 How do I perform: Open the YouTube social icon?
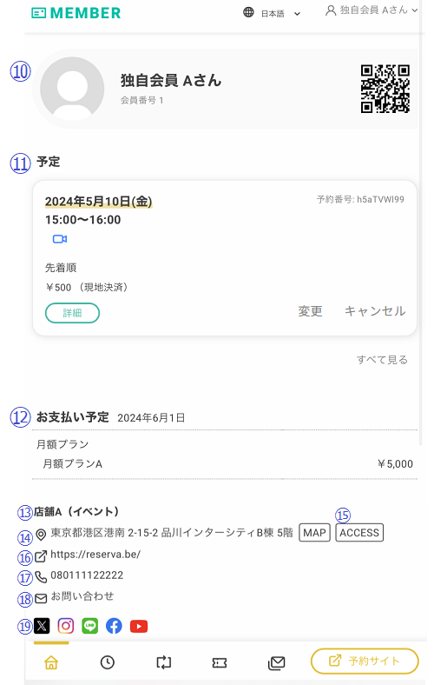[x=139, y=626]
